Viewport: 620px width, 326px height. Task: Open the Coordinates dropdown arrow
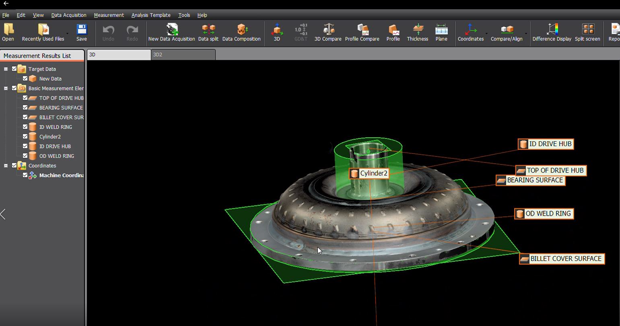coord(486,33)
